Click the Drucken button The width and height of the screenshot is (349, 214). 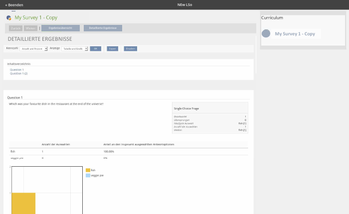click(130, 49)
